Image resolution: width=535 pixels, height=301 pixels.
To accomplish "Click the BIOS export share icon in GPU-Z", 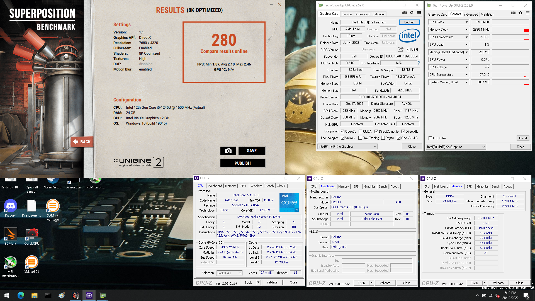I will click(x=400, y=49).
